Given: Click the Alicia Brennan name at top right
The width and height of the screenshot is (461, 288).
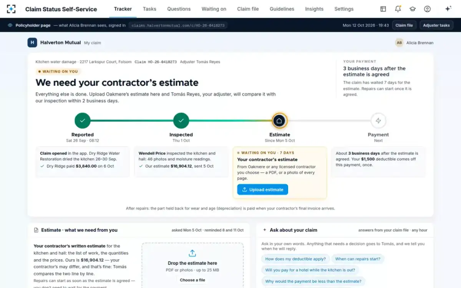Looking at the screenshot, I should point(420,43).
